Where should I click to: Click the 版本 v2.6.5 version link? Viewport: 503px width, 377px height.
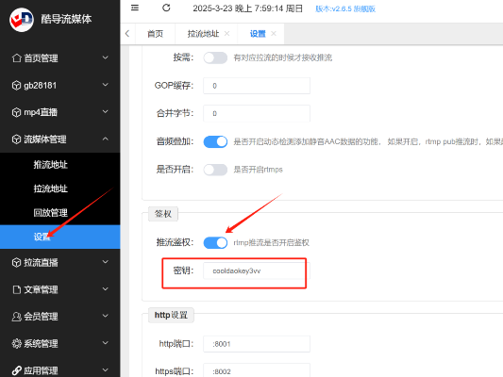[345, 8]
